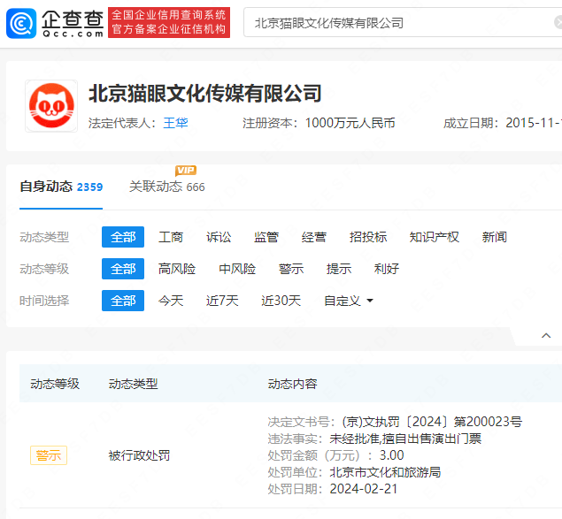
Task: Click 未经批准,擅自出售演出门票 text
Action: pos(405,439)
